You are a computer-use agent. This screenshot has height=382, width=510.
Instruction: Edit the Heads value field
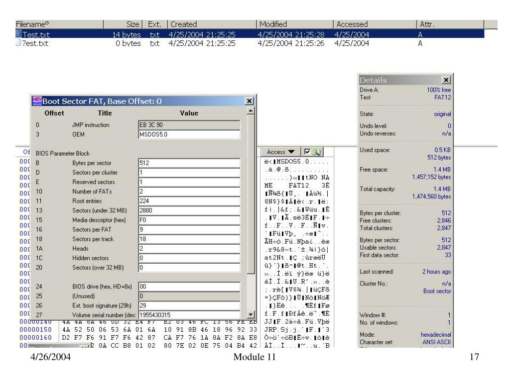[189, 249]
